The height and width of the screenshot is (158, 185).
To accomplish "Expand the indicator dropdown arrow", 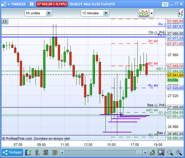I will 151,13.
